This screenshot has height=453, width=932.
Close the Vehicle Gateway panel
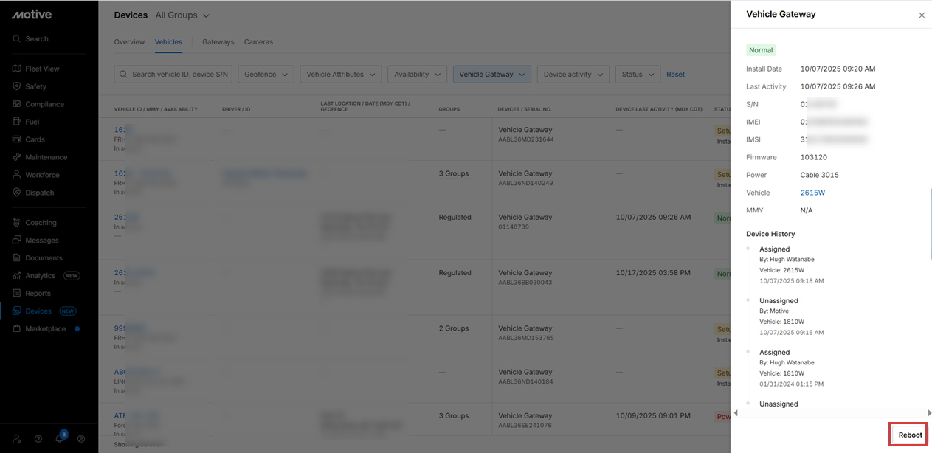(x=921, y=15)
